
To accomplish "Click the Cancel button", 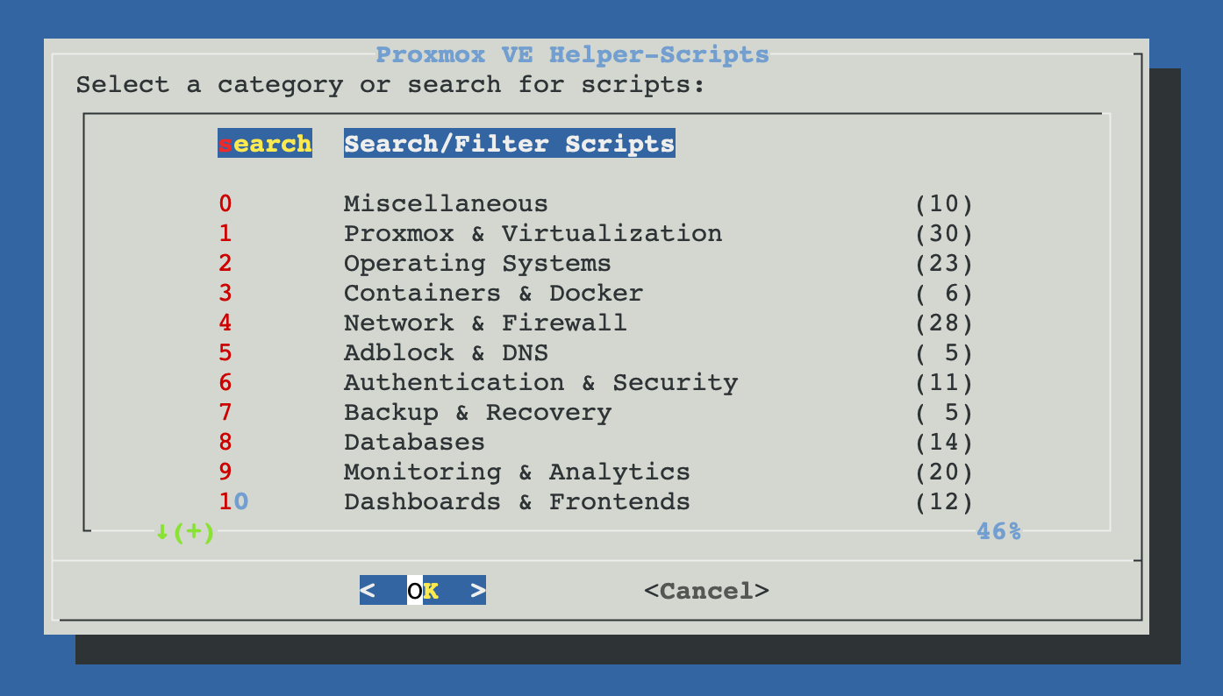I will (706, 591).
